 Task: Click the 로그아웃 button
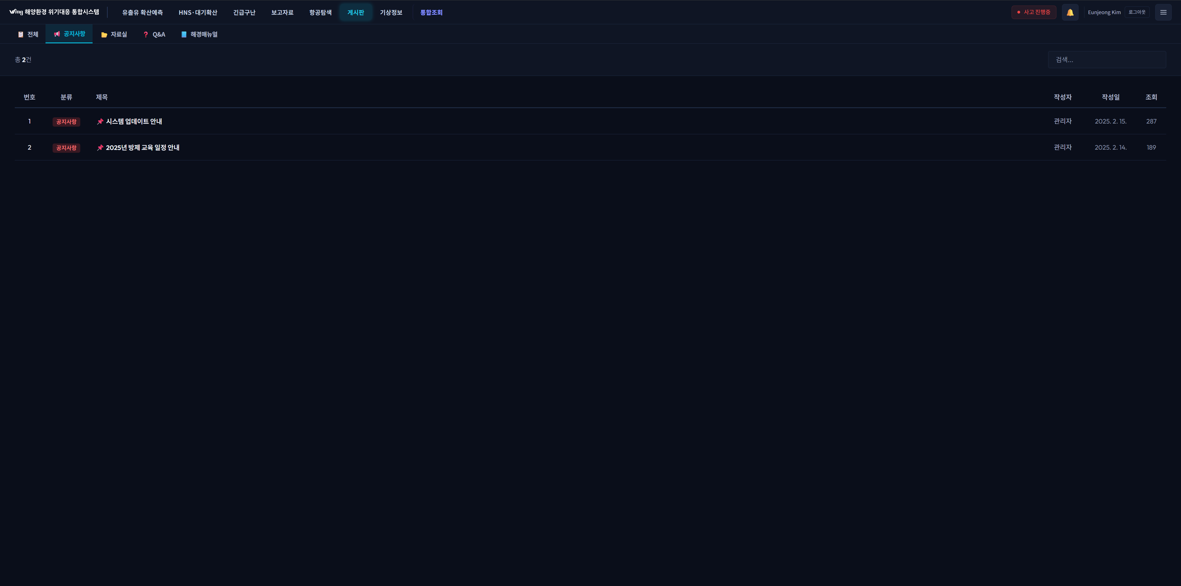pos(1136,12)
